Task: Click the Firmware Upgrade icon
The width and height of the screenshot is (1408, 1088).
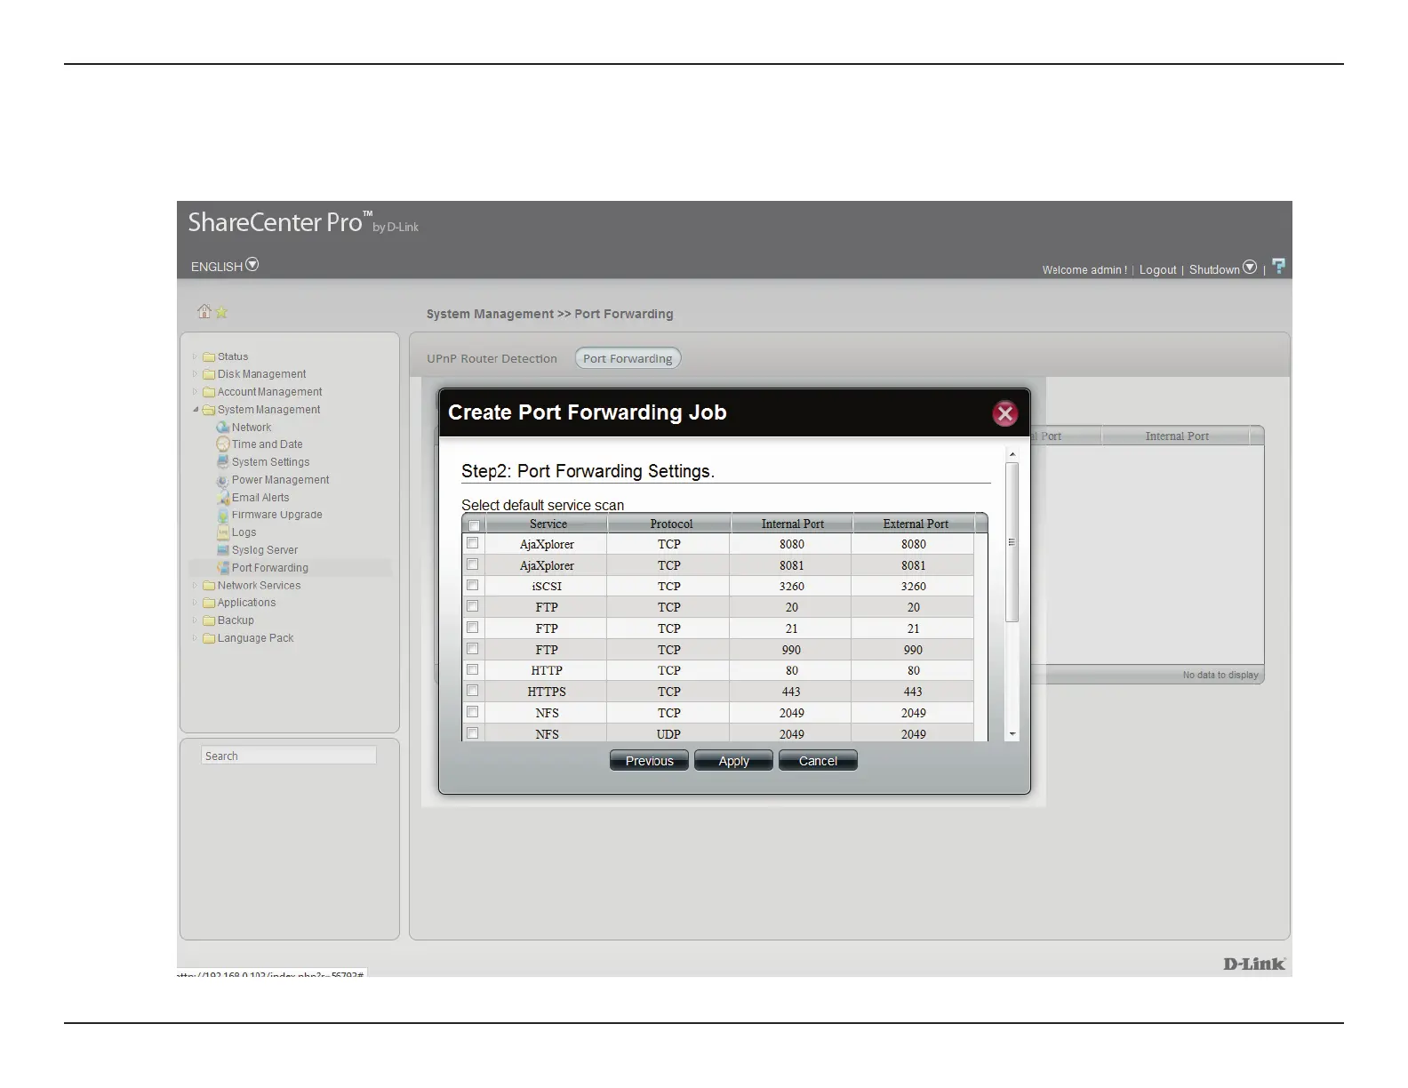Action: pyautogui.click(x=223, y=515)
